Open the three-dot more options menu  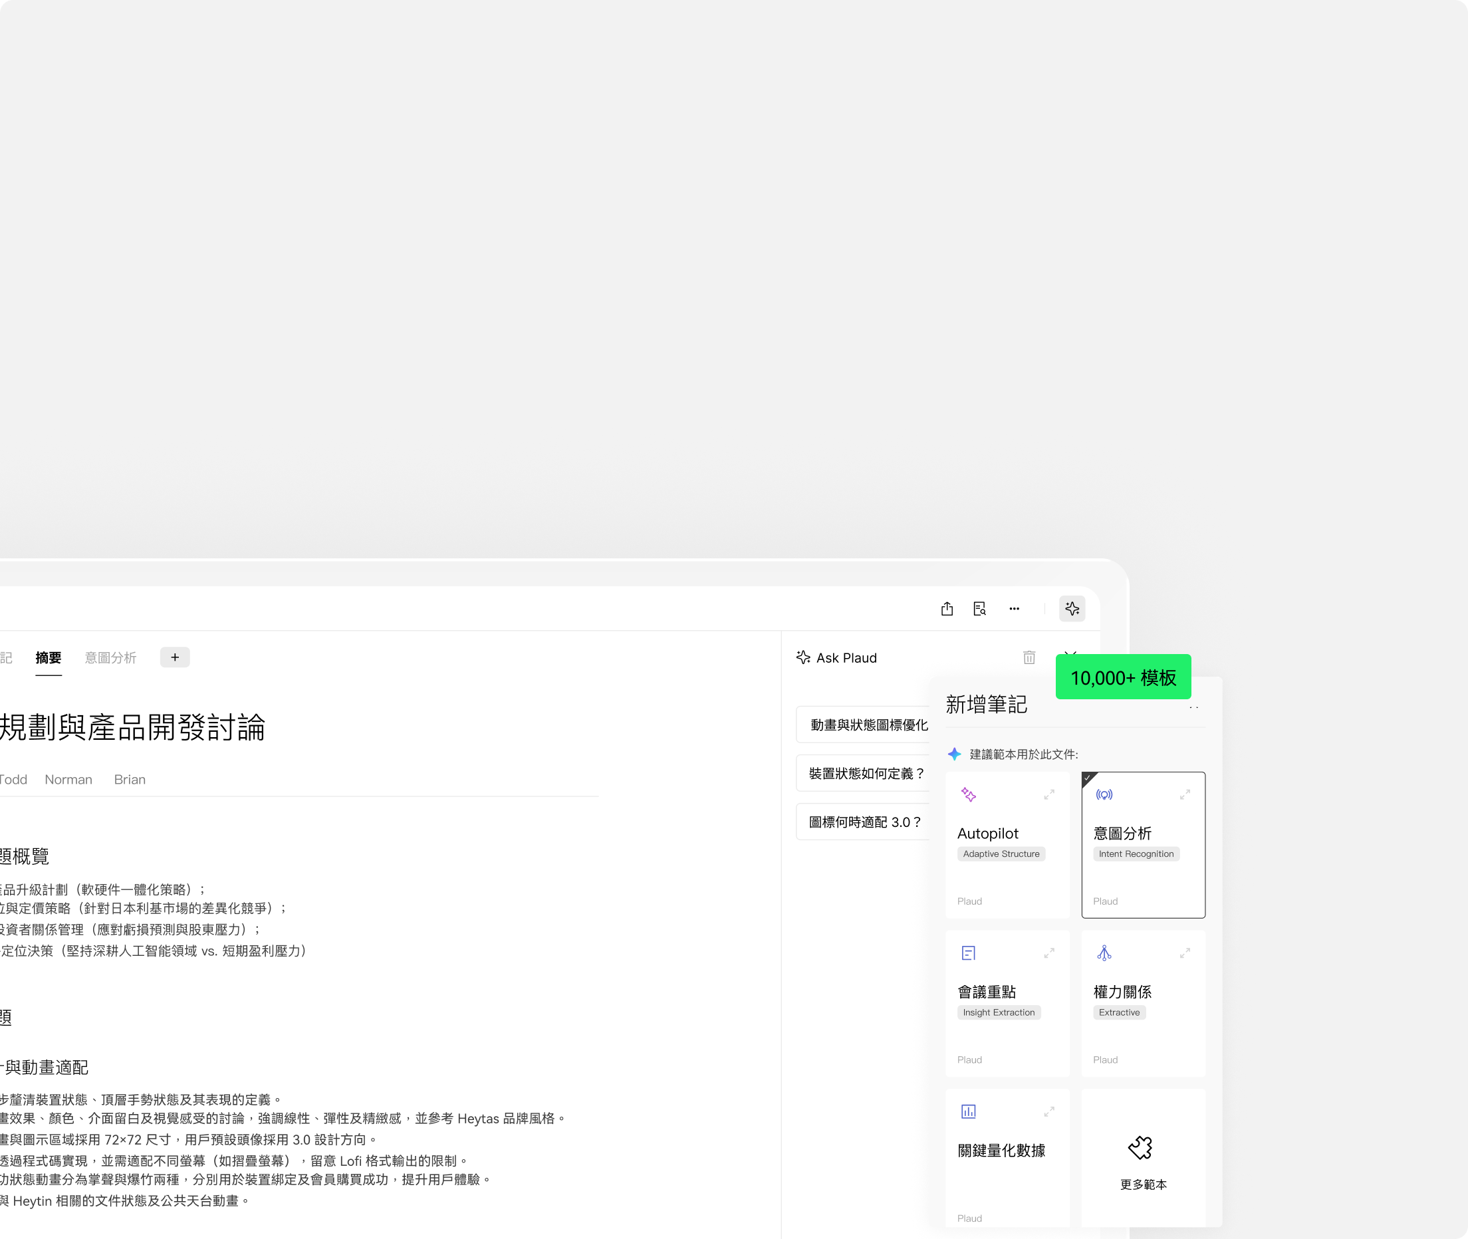click(1013, 609)
